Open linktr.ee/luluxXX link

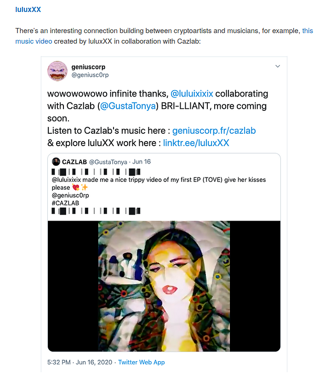pos(196,143)
